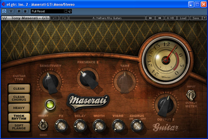
Task: Select the THICK RHYTHM guitar type
Action: pos(19,117)
